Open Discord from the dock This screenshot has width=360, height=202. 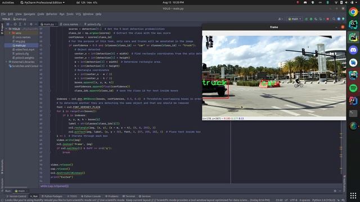pyautogui.click(x=353, y=50)
